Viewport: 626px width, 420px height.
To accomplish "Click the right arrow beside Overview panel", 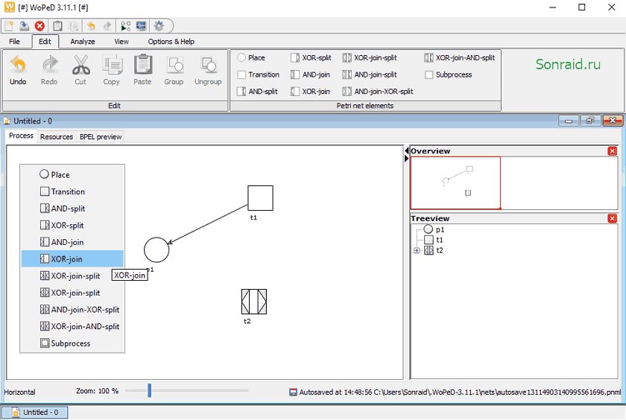I will pyautogui.click(x=406, y=159).
